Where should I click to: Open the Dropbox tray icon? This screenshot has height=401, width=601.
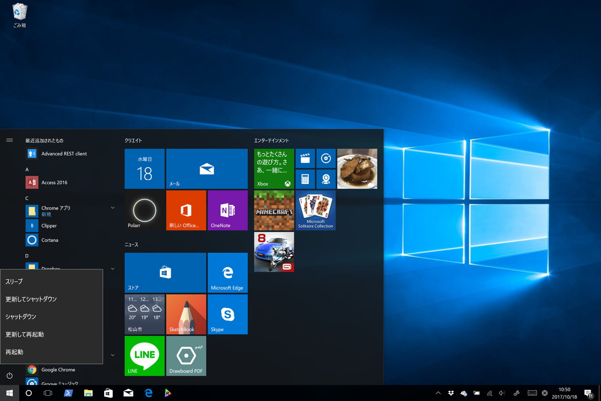point(451,393)
